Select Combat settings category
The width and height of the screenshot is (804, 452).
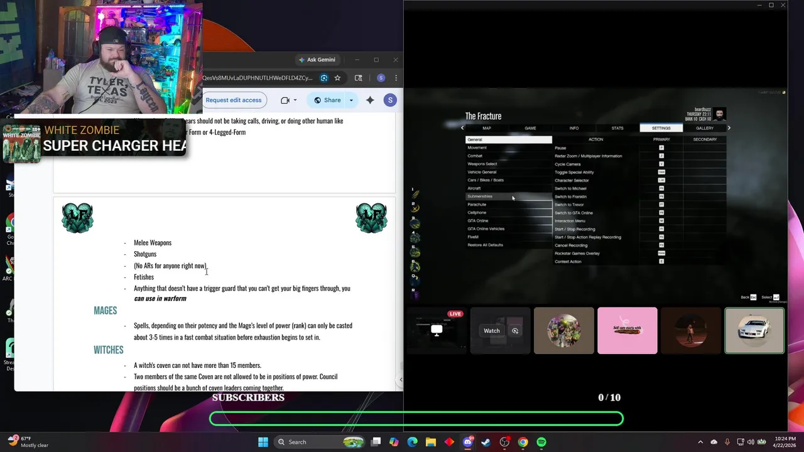click(509, 156)
